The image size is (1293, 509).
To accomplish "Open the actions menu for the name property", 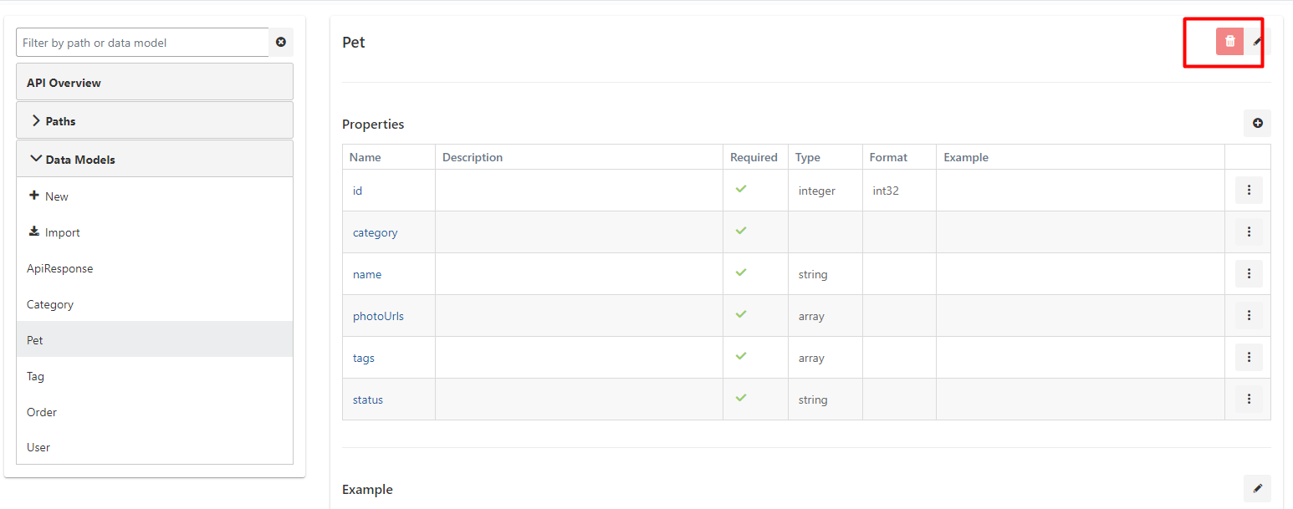I will pos(1248,273).
